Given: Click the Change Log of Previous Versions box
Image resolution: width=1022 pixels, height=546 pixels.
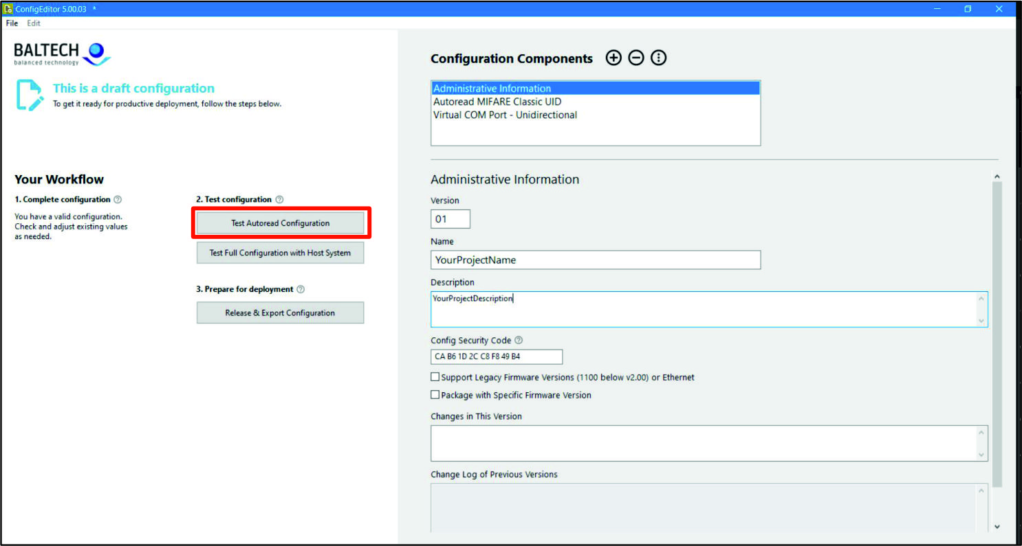Looking at the screenshot, I should pyautogui.click(x=709, y=508).
